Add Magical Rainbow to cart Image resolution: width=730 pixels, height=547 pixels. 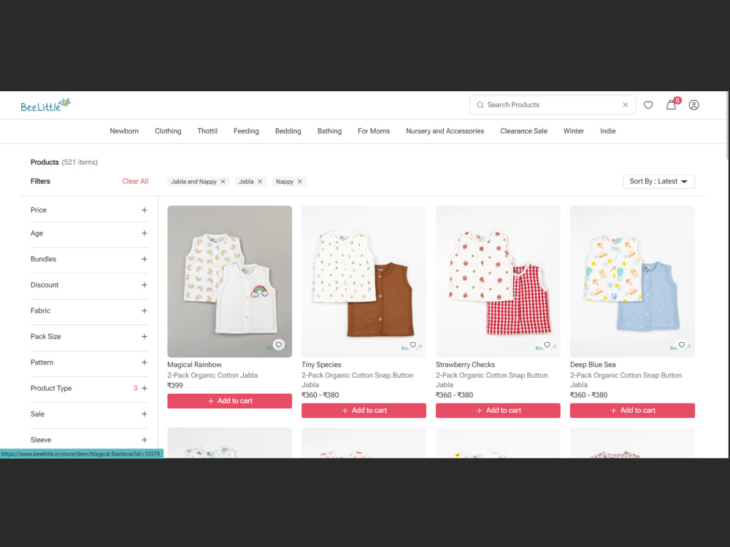pos(229,401)
